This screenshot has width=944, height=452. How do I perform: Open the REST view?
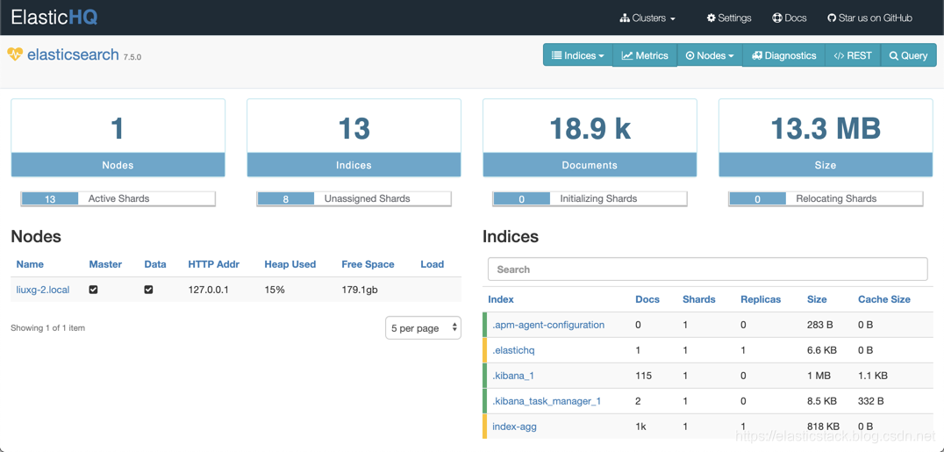[x=853, y=54]
